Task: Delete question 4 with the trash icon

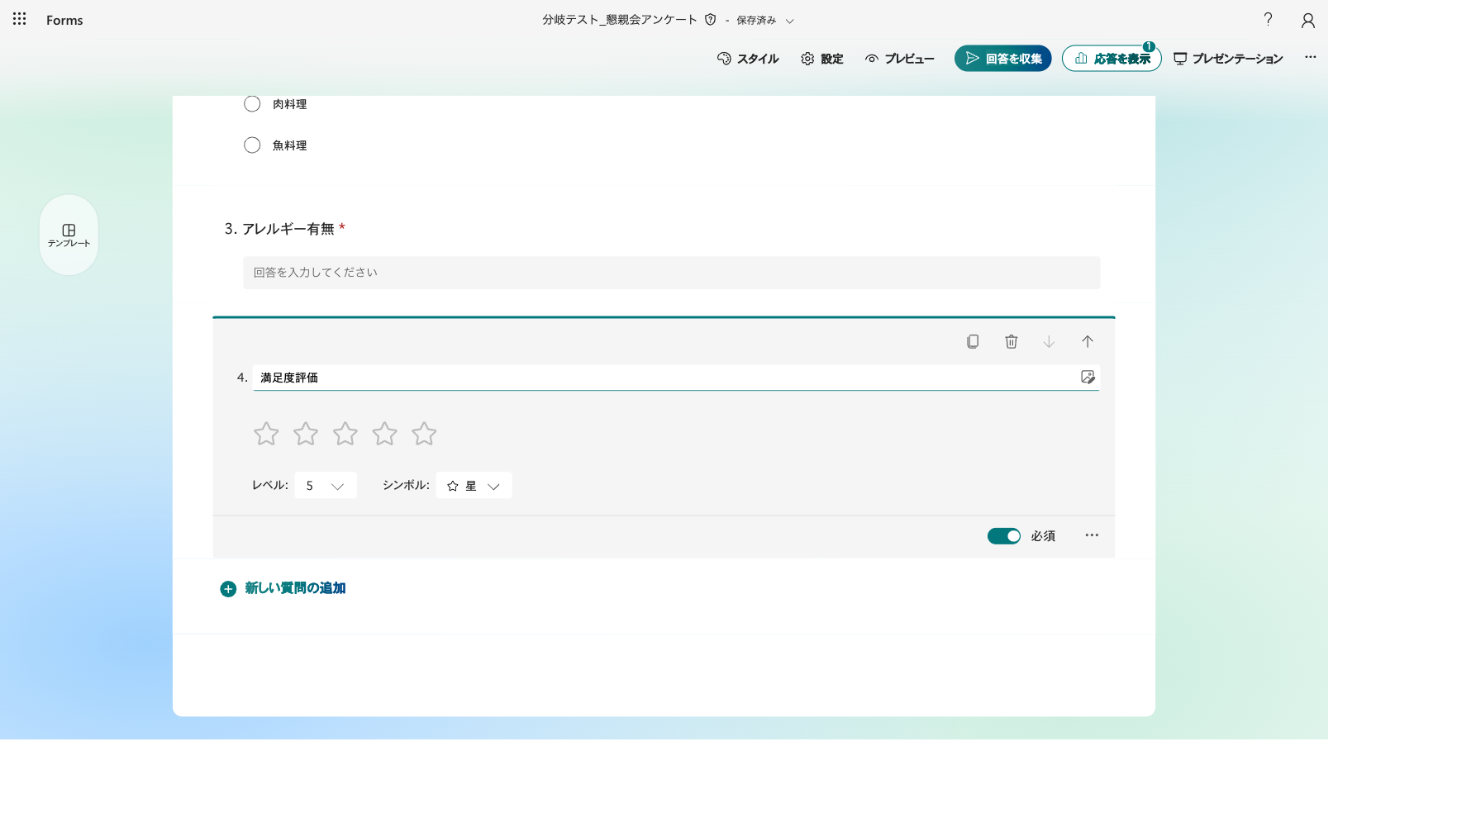Action: pyautogui.click(x=1011, y=342)
